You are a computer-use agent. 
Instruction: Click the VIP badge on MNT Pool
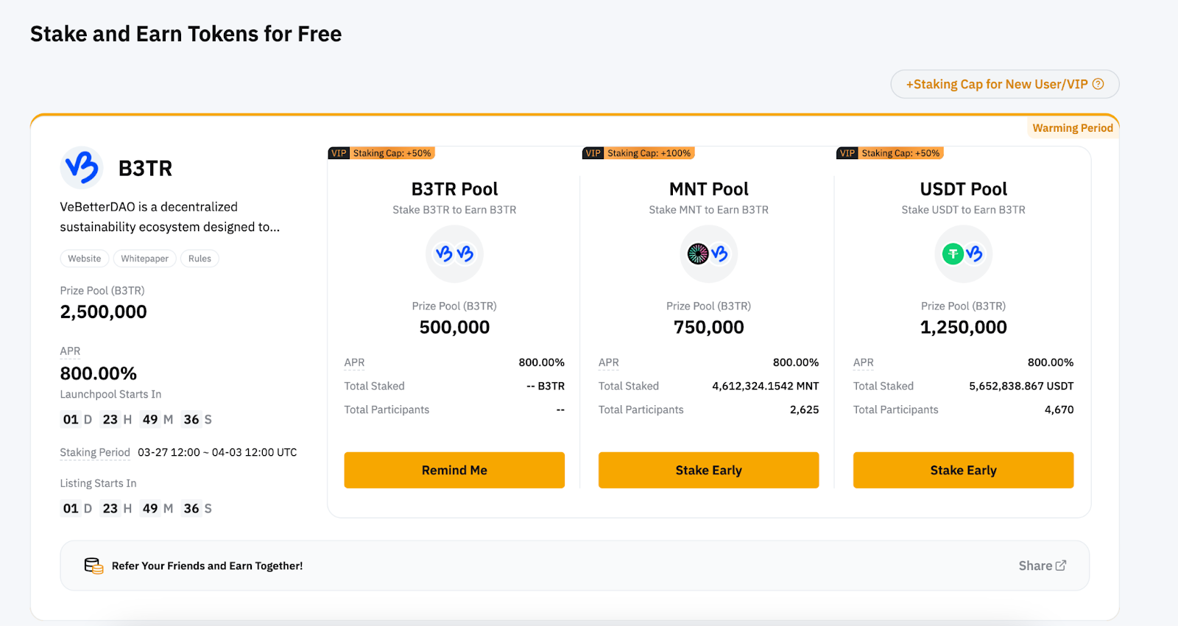(x=593, y=153)
